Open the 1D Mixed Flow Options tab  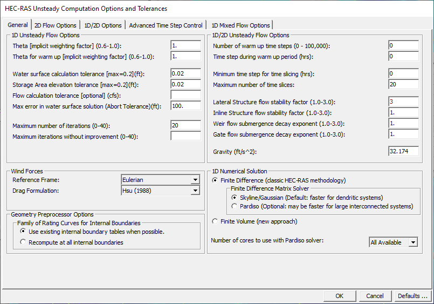[240, 25]
